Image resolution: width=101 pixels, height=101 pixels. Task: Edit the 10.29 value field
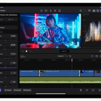[x=13, y=36]
